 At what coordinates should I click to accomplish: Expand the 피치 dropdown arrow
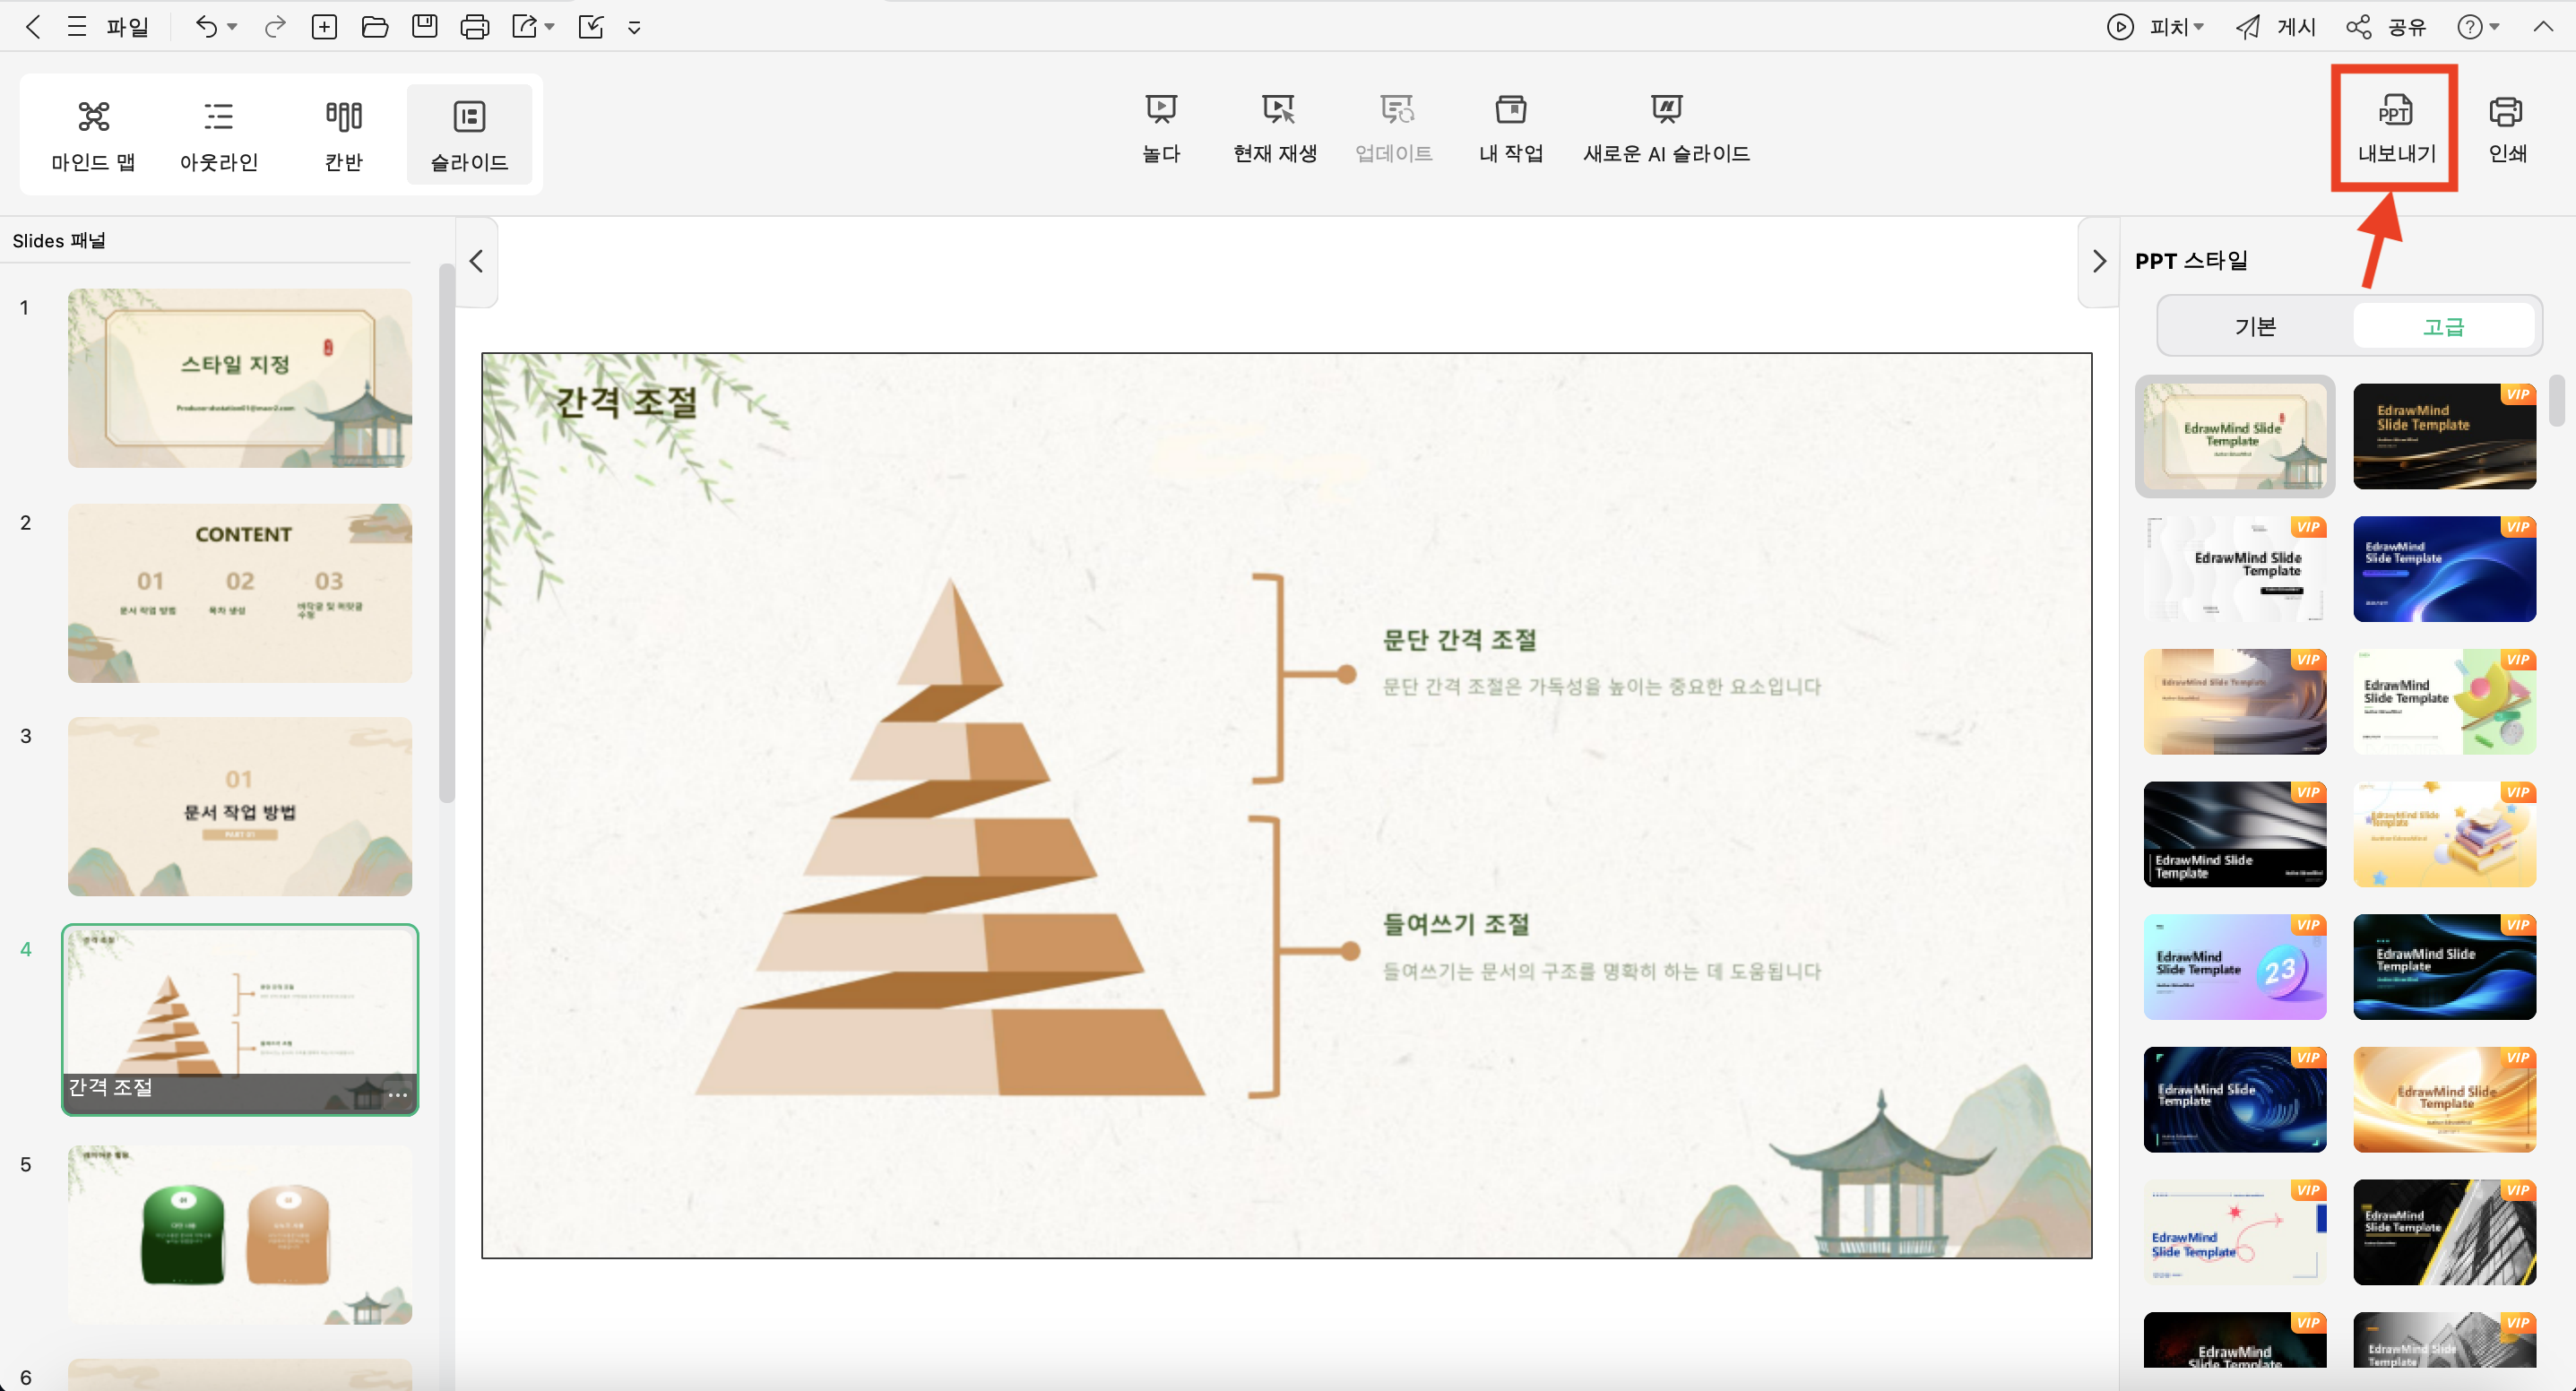pos(2199,27)
